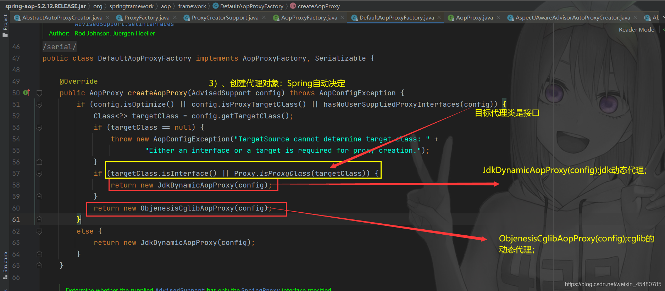Switch to AopProxyFactory.java tab

click(x=309, y=18)
